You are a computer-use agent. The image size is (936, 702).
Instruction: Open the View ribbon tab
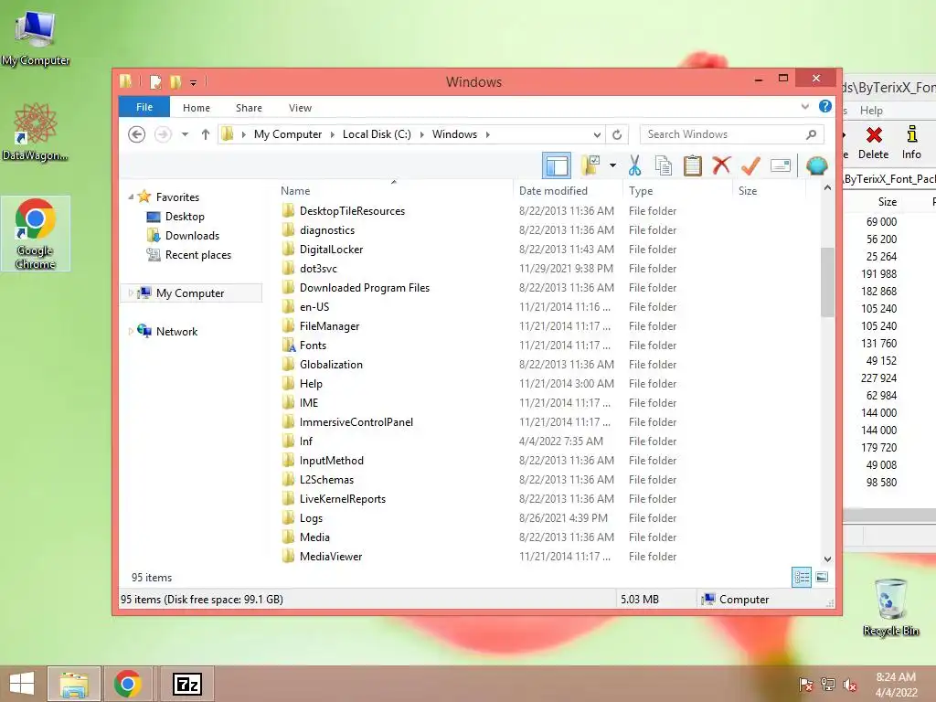tap(300, 108)
